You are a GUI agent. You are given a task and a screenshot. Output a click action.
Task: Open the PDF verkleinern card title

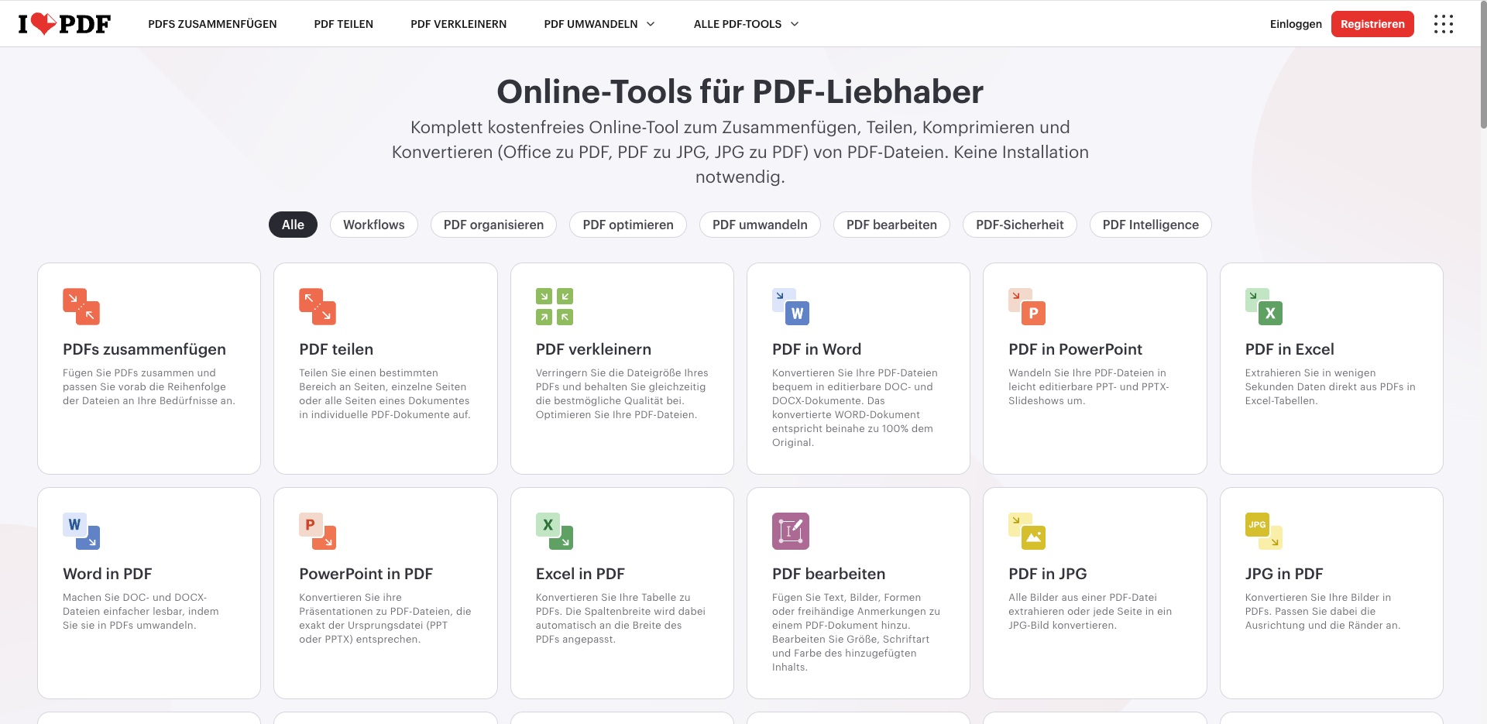tap(593, 349)
